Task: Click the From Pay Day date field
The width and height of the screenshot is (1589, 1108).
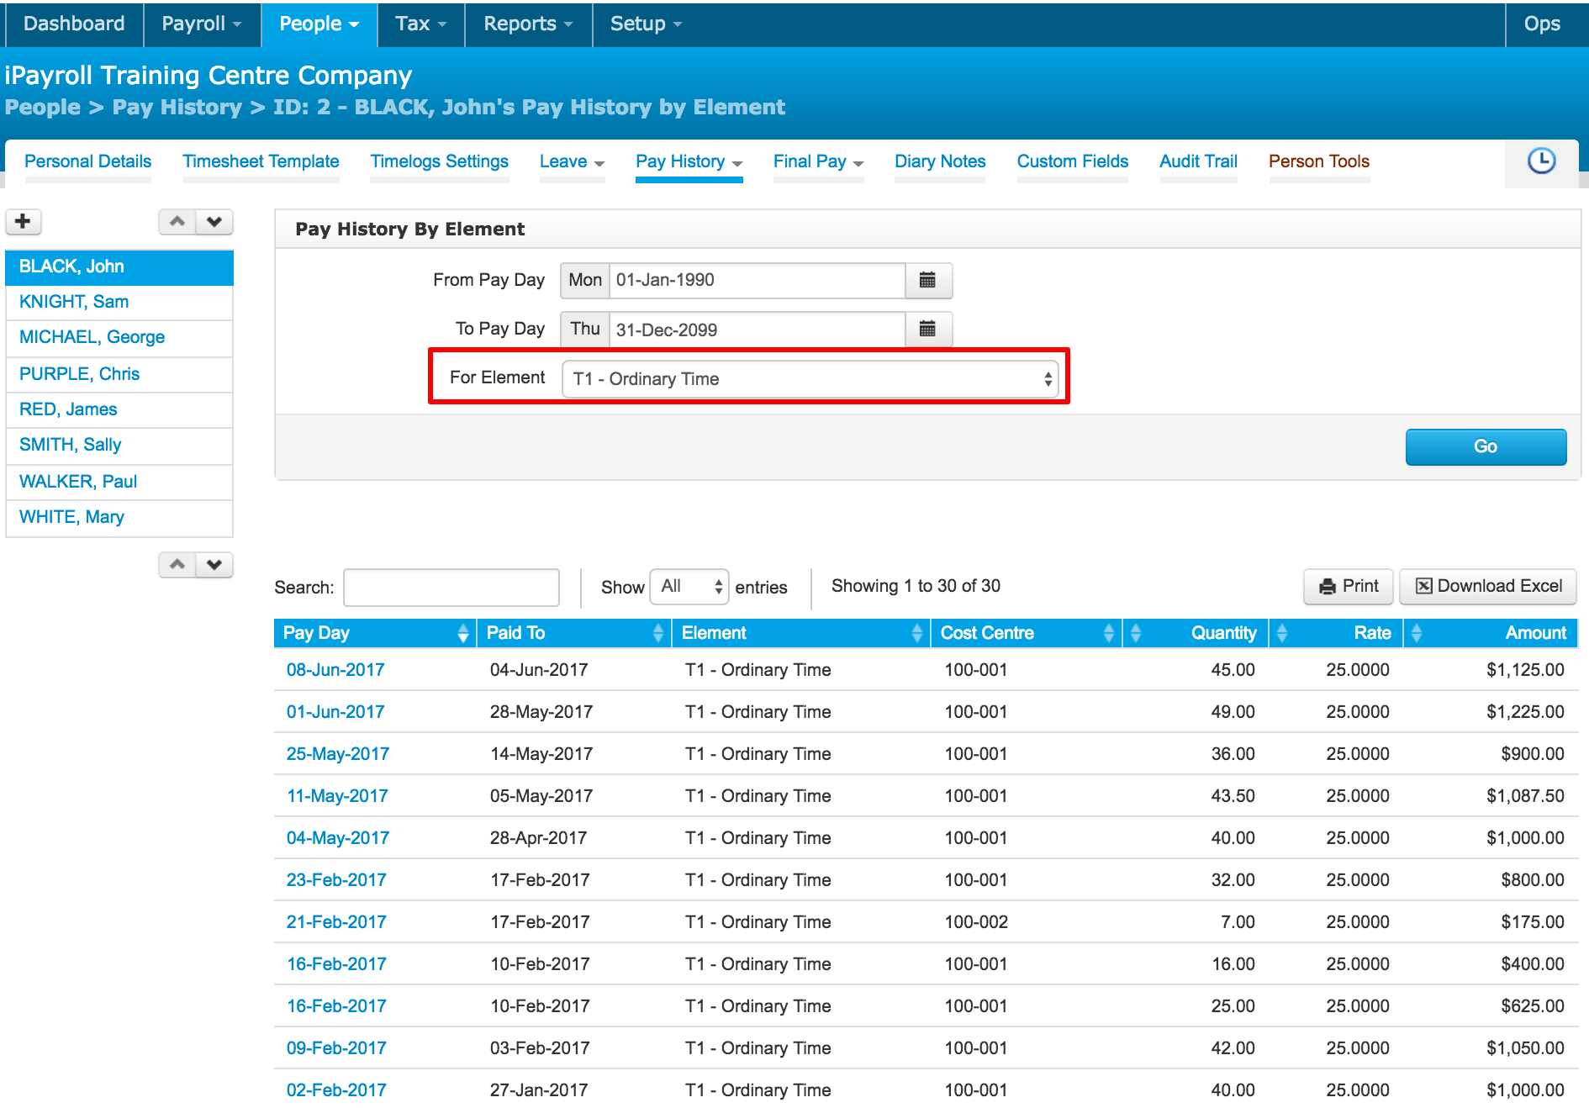Action: click(x=757, y=280)
